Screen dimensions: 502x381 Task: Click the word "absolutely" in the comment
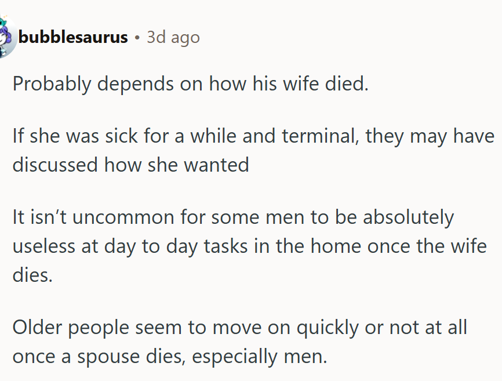409,218
